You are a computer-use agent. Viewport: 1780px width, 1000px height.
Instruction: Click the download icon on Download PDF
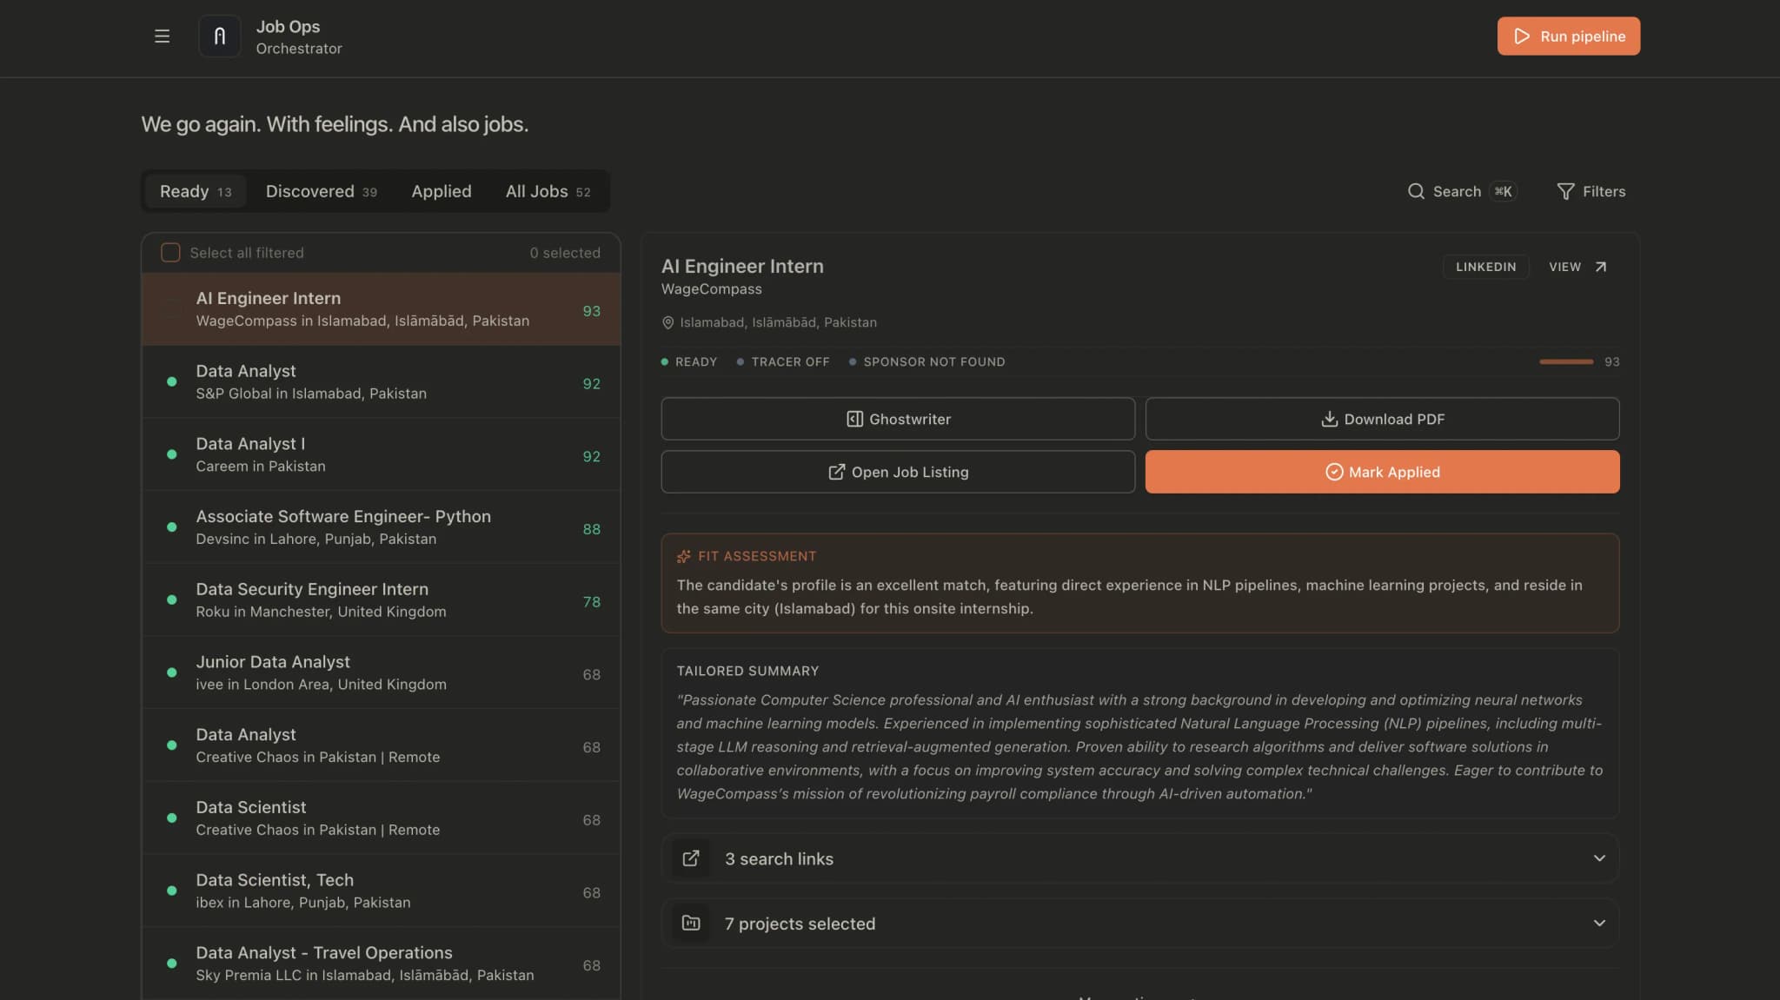point(1329,418)
